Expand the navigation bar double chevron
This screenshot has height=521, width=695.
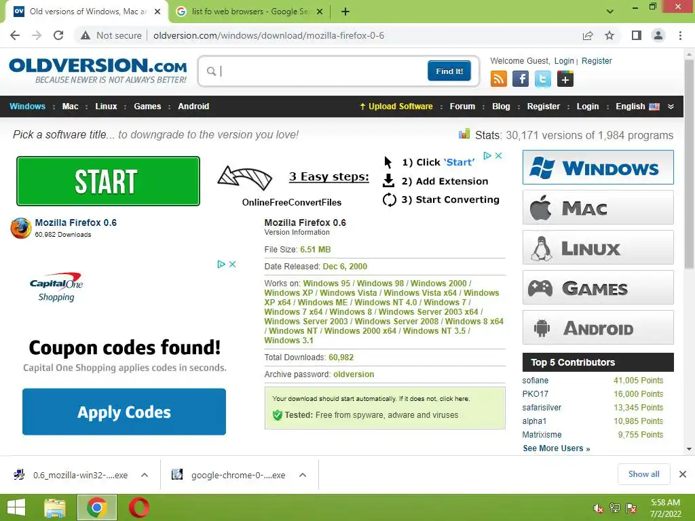pyautogui.click(x=671, y=107)
